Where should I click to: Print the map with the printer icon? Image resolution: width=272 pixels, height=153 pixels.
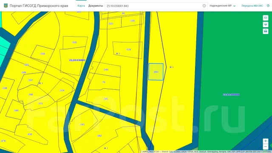coord(266,31)
